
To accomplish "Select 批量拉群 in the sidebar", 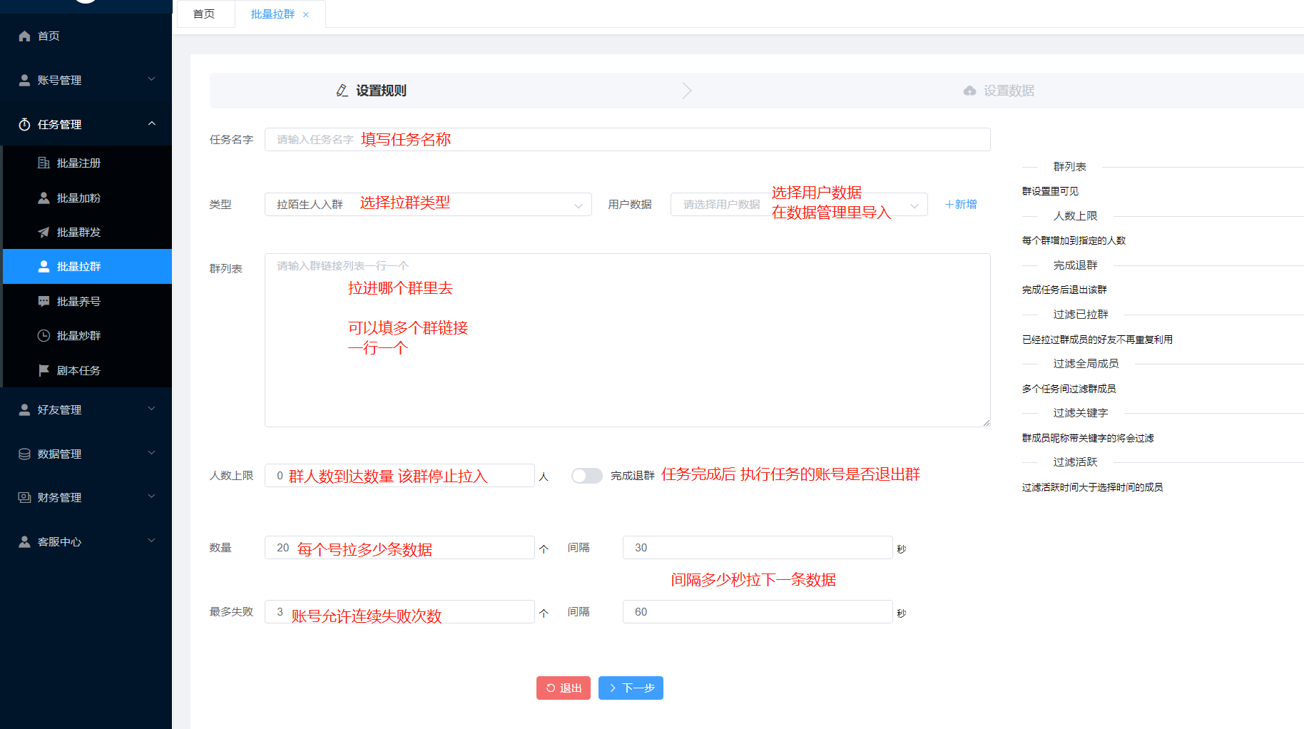I will tap(78, 267).
